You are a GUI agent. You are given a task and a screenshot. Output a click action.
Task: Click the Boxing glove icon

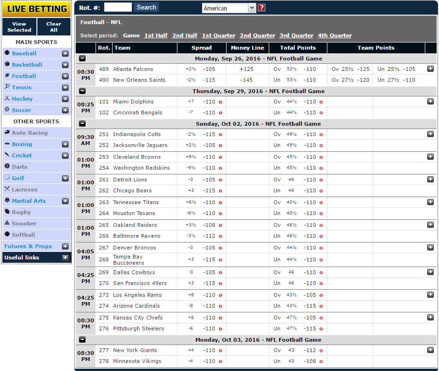(x=7, y=144)
